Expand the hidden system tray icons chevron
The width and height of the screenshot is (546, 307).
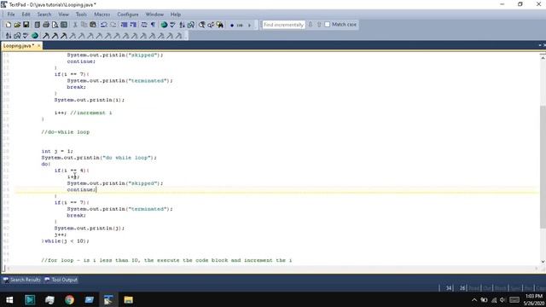click(474, 299)
